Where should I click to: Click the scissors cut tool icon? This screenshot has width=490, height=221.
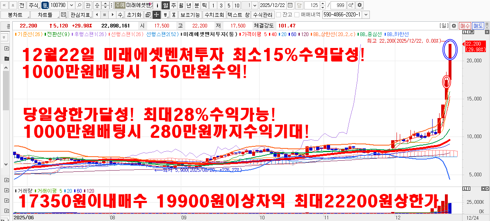point(174,15)
